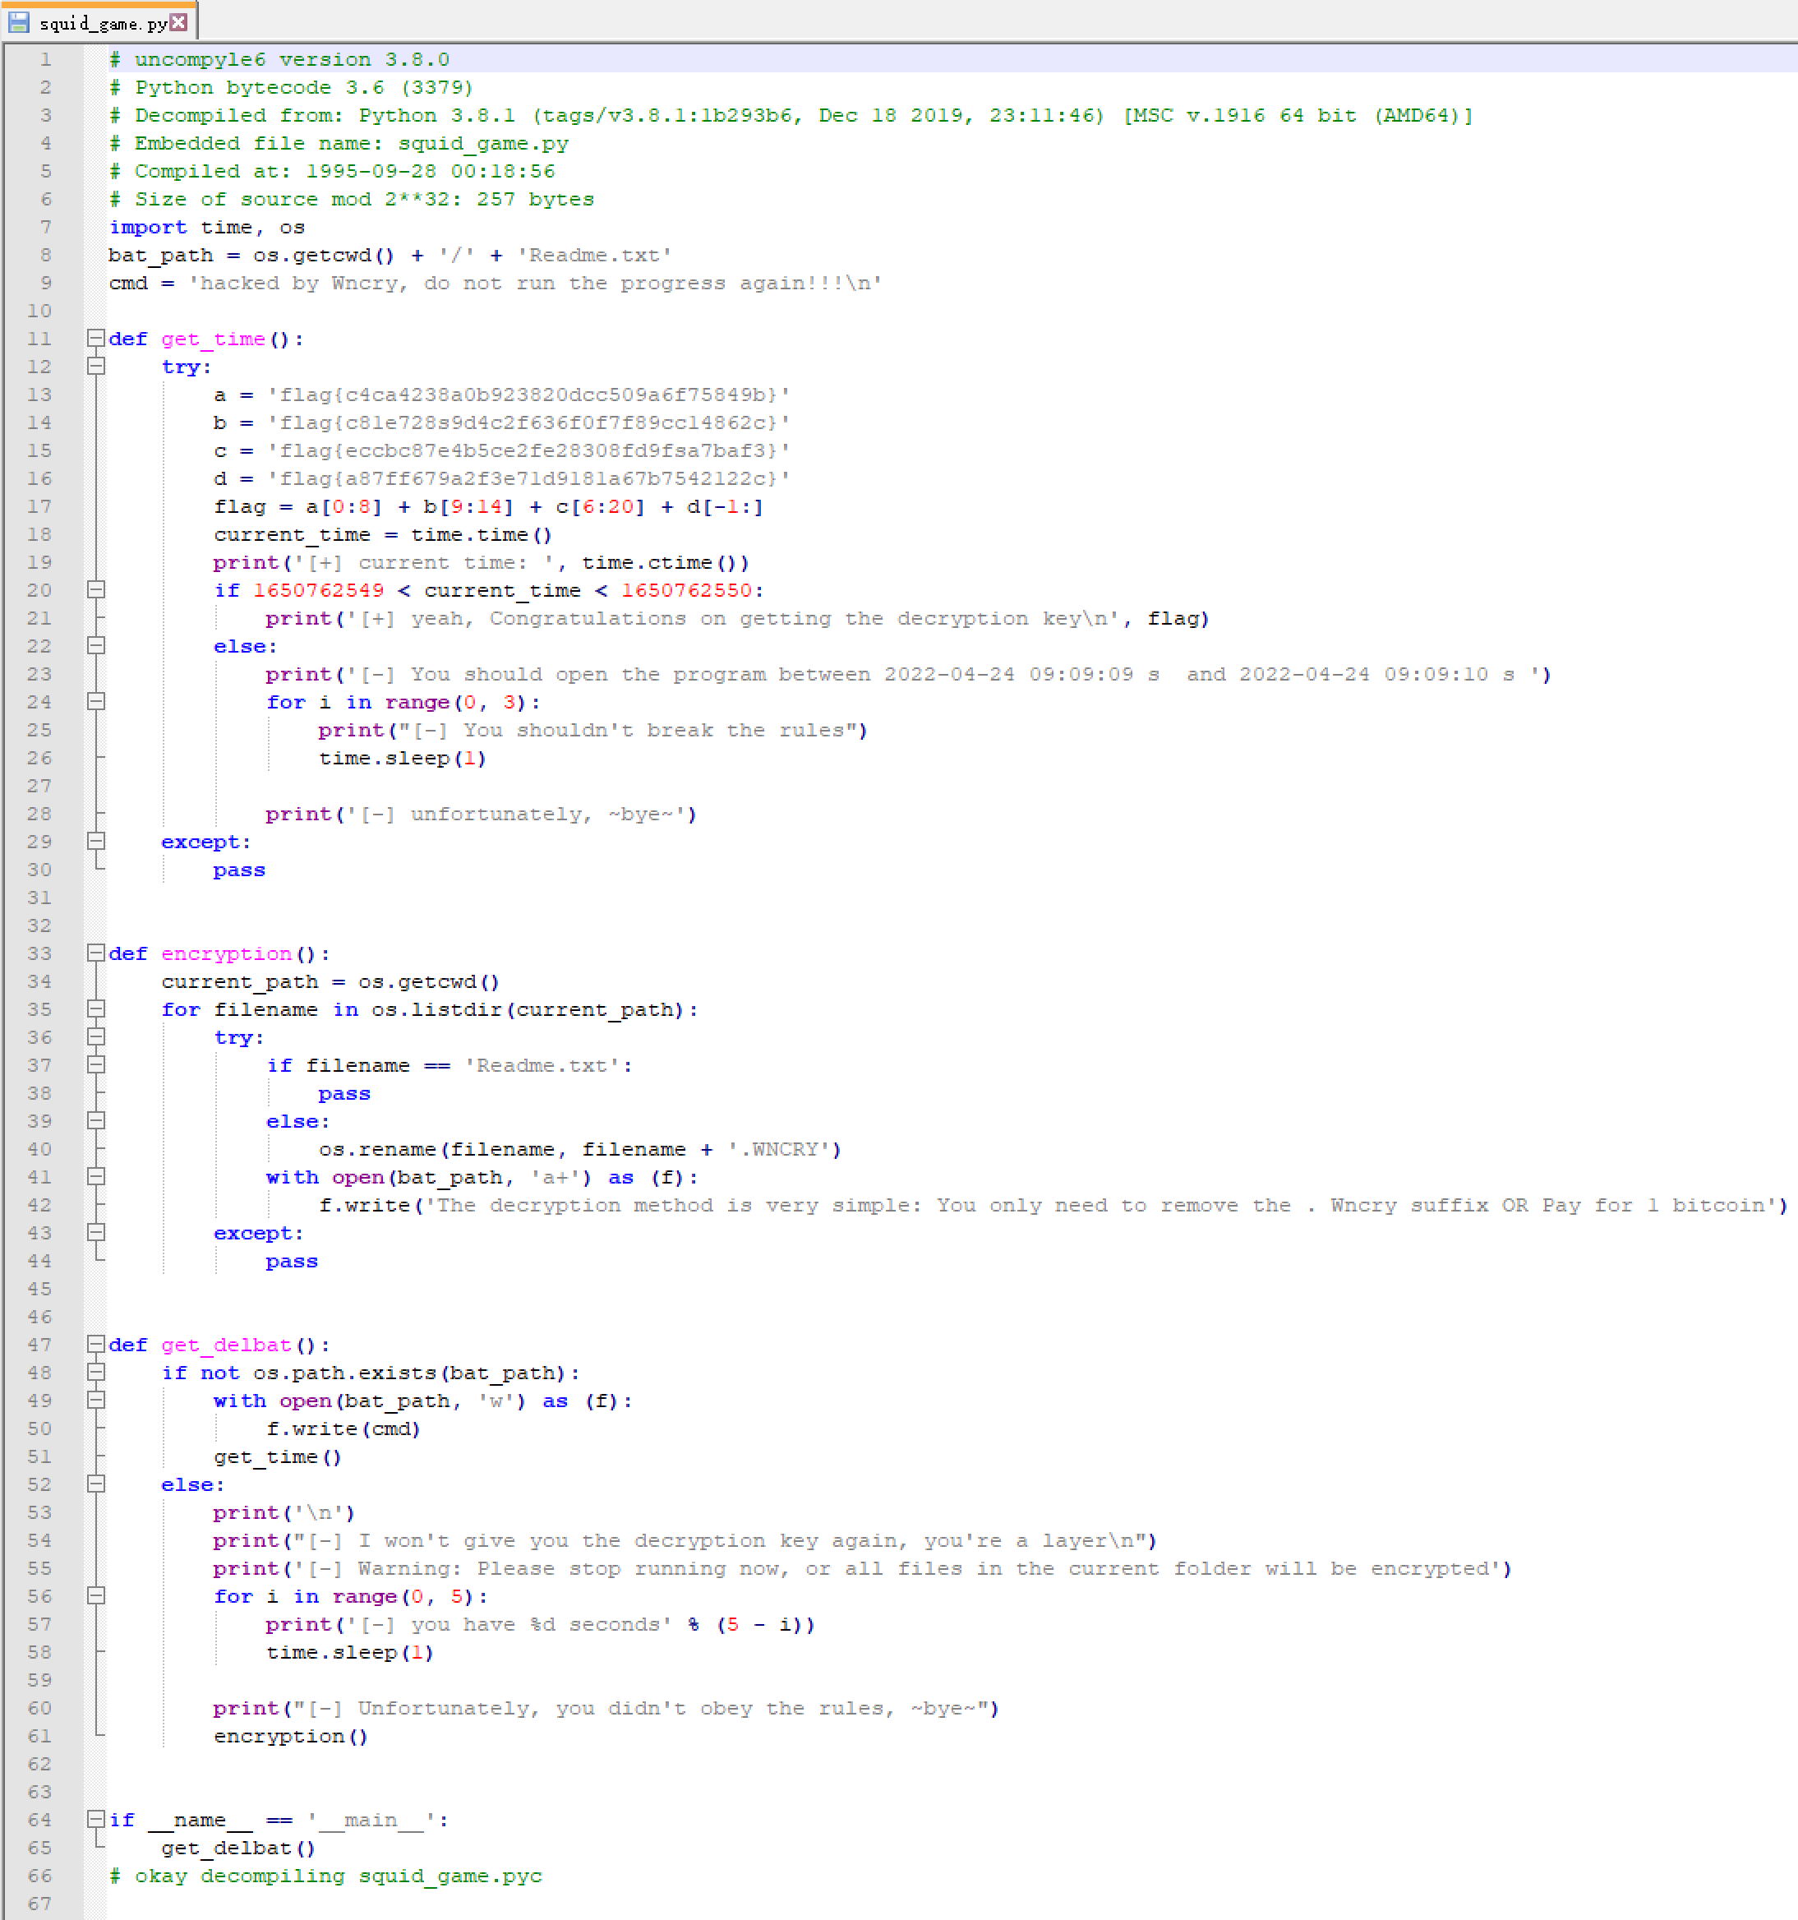Click the current_time = time.time() line

pyautogui.click(x=384, y=534)
